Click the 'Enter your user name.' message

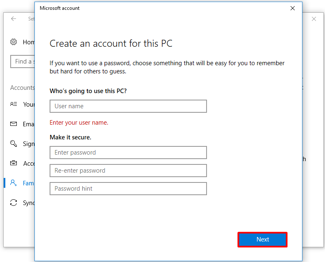click(79, 123)
